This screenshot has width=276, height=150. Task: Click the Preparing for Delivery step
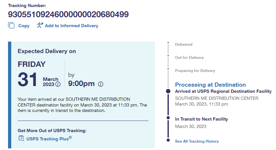195,71
